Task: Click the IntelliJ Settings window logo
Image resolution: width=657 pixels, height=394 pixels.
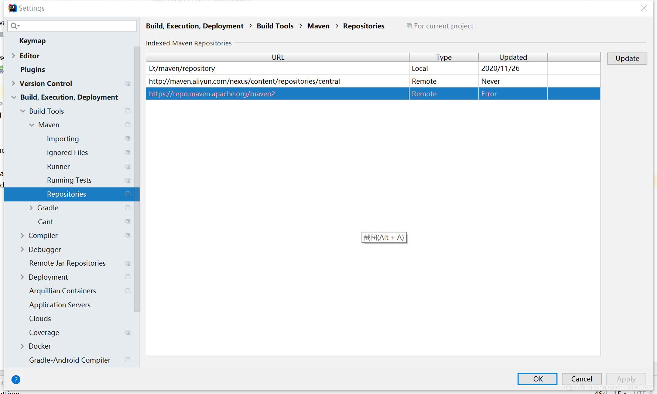Action: [x=13, y=8]
